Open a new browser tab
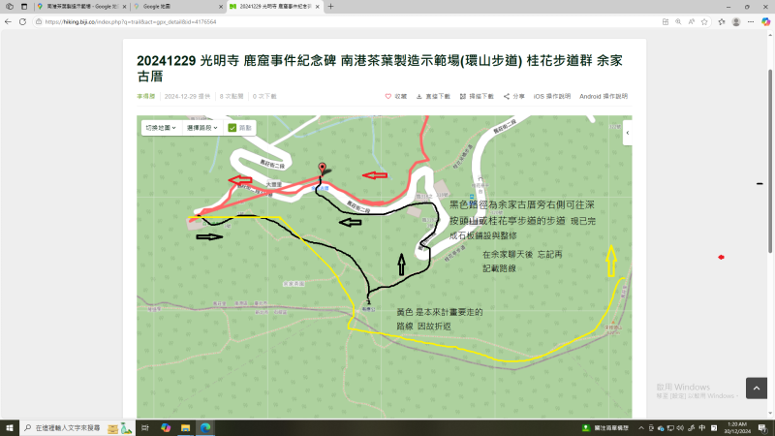The image size is (775, 436). pos(330,7)
